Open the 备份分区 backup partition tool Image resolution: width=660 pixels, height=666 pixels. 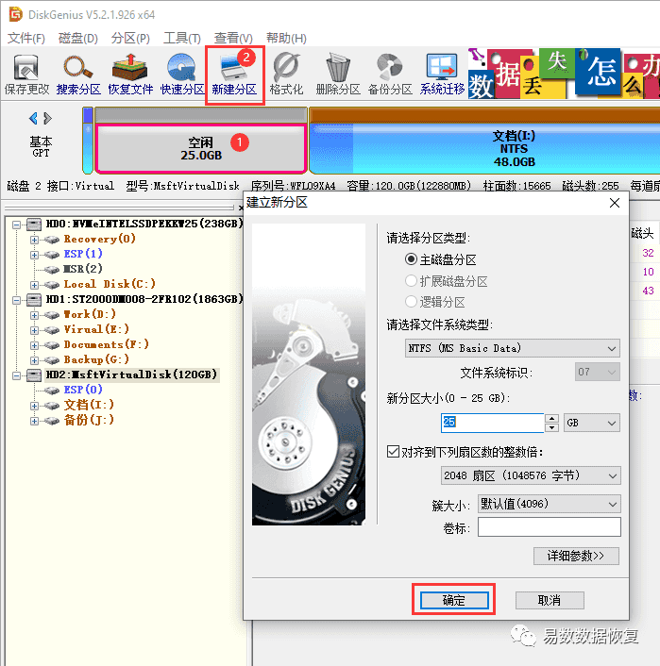pos(390,75)
